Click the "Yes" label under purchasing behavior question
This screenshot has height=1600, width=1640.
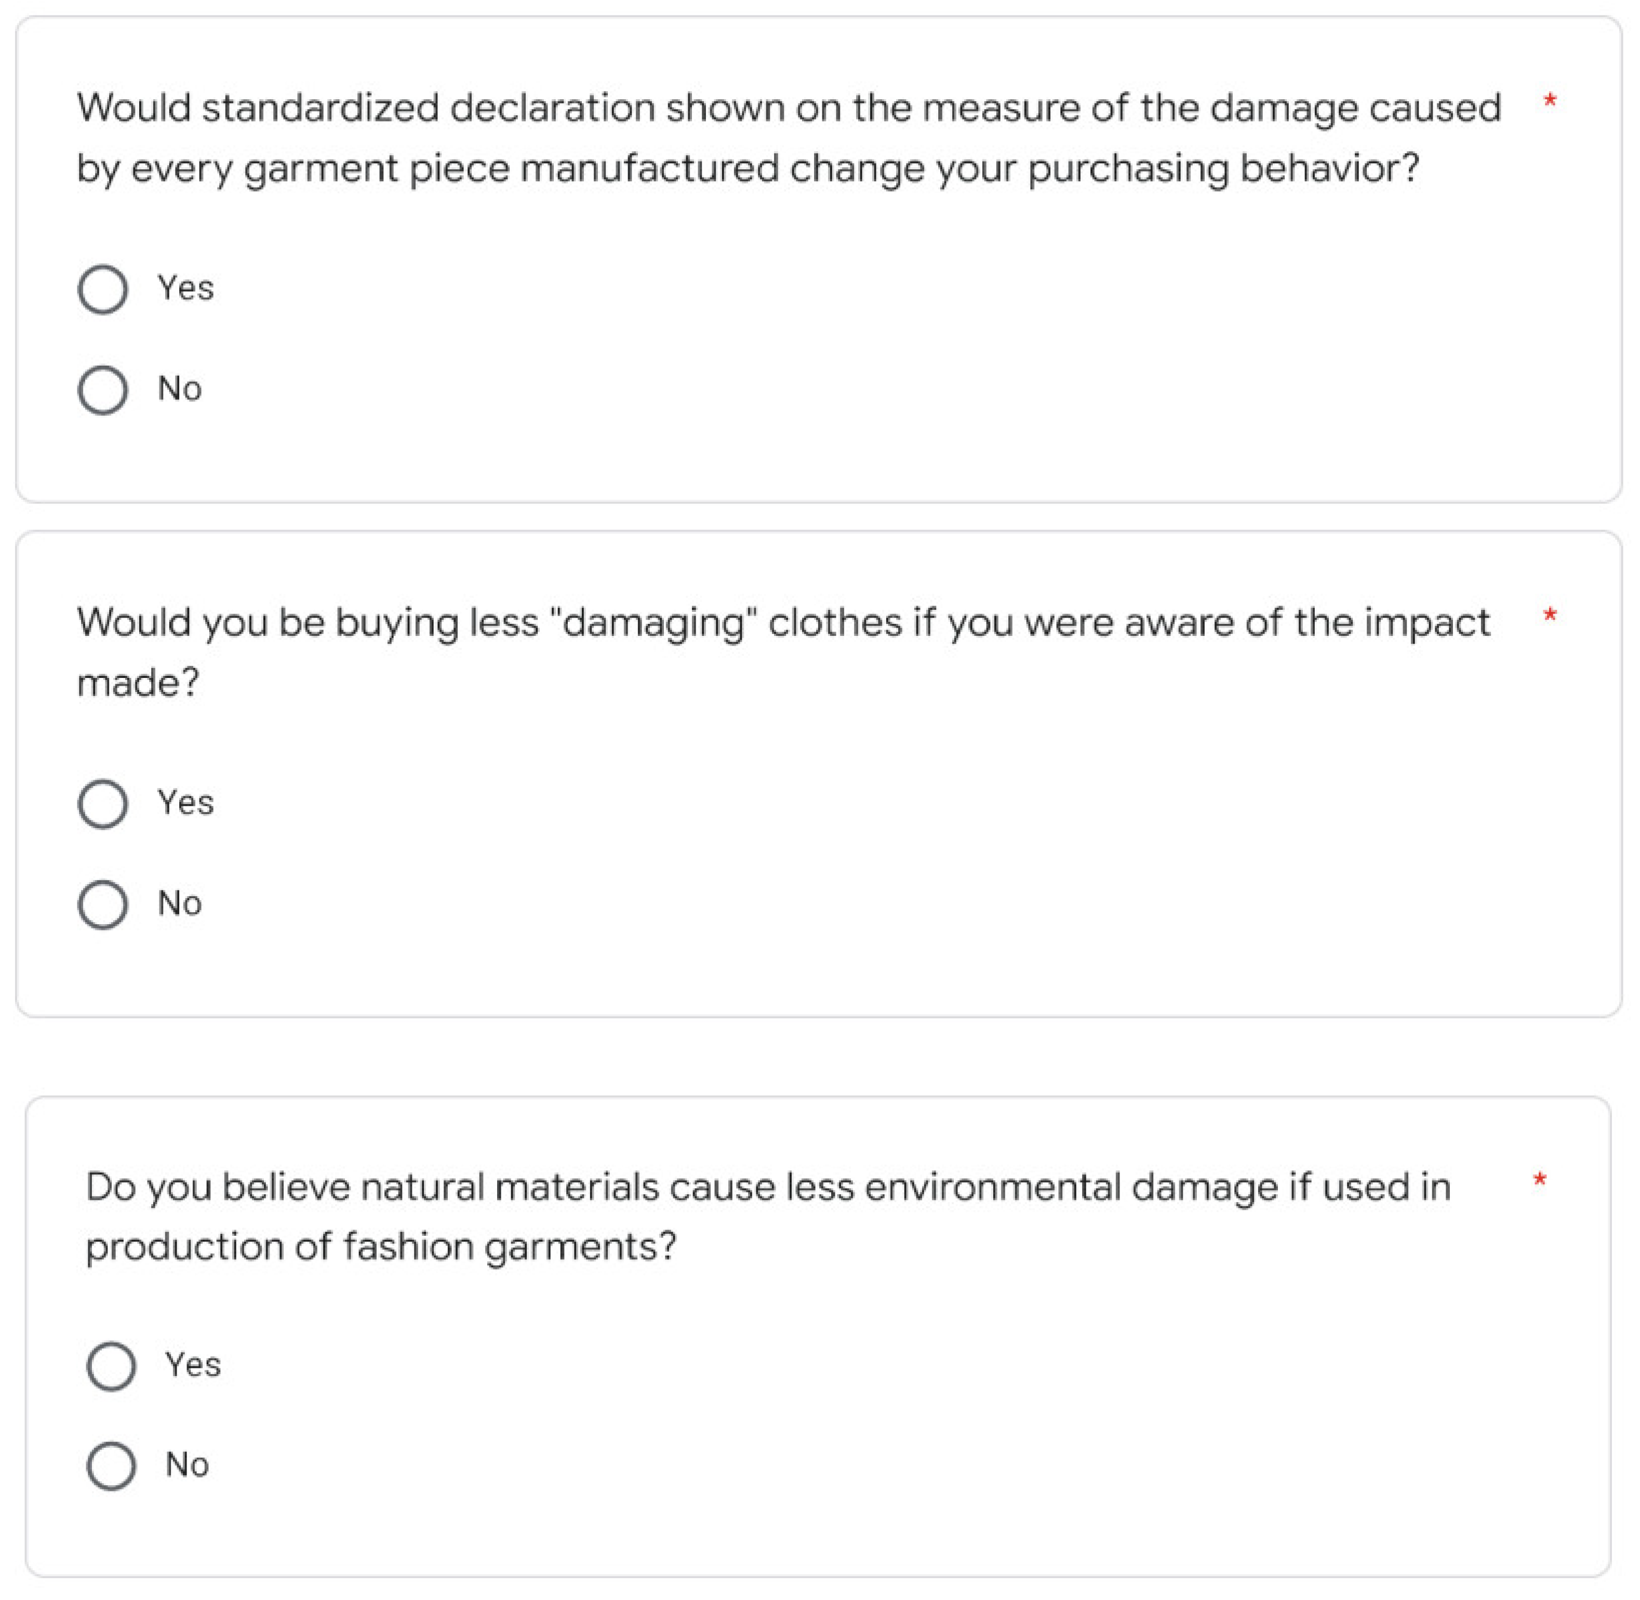pos(185,288)
